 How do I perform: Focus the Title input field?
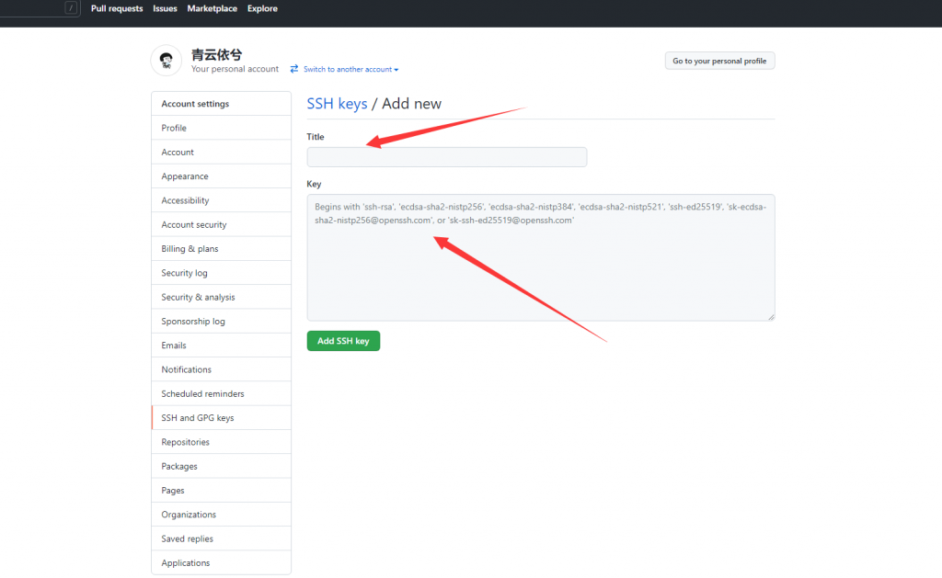click(447, 156)
